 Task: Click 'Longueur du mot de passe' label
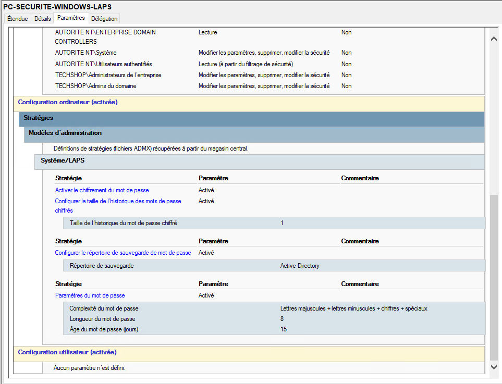103,319
